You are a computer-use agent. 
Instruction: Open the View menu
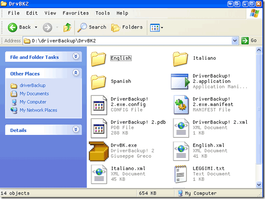click(x=50, y=13)
